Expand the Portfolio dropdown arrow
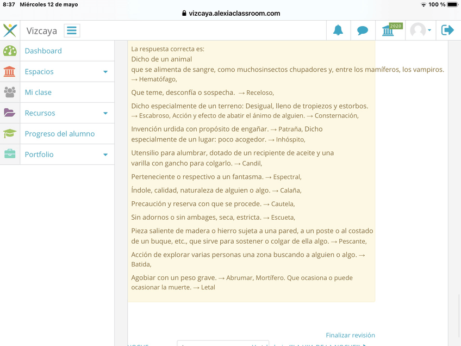Viewport: 461px width, 346px height. pos(105,155)
